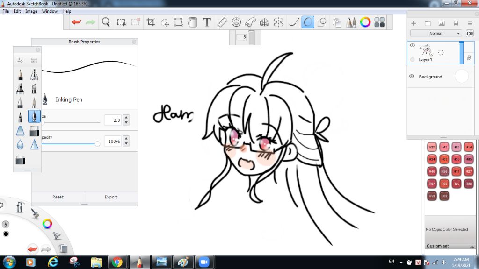This screenshot has height=269, width=479.
Task: Click Reset in Brush Properties
Action: pos(58,197)
